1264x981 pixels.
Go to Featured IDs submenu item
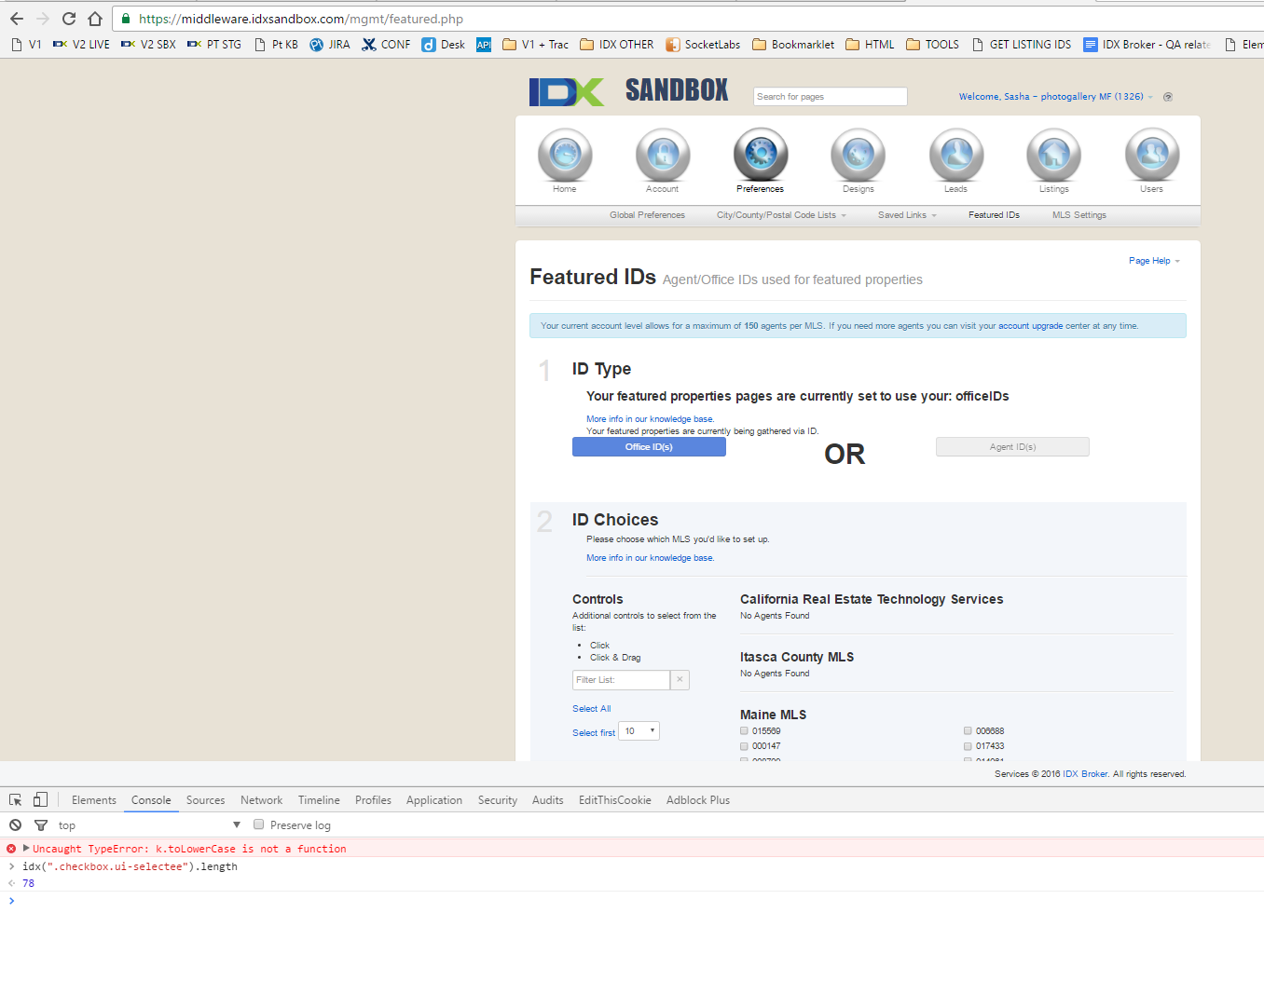pyautogui.click(x=994, y=215)
